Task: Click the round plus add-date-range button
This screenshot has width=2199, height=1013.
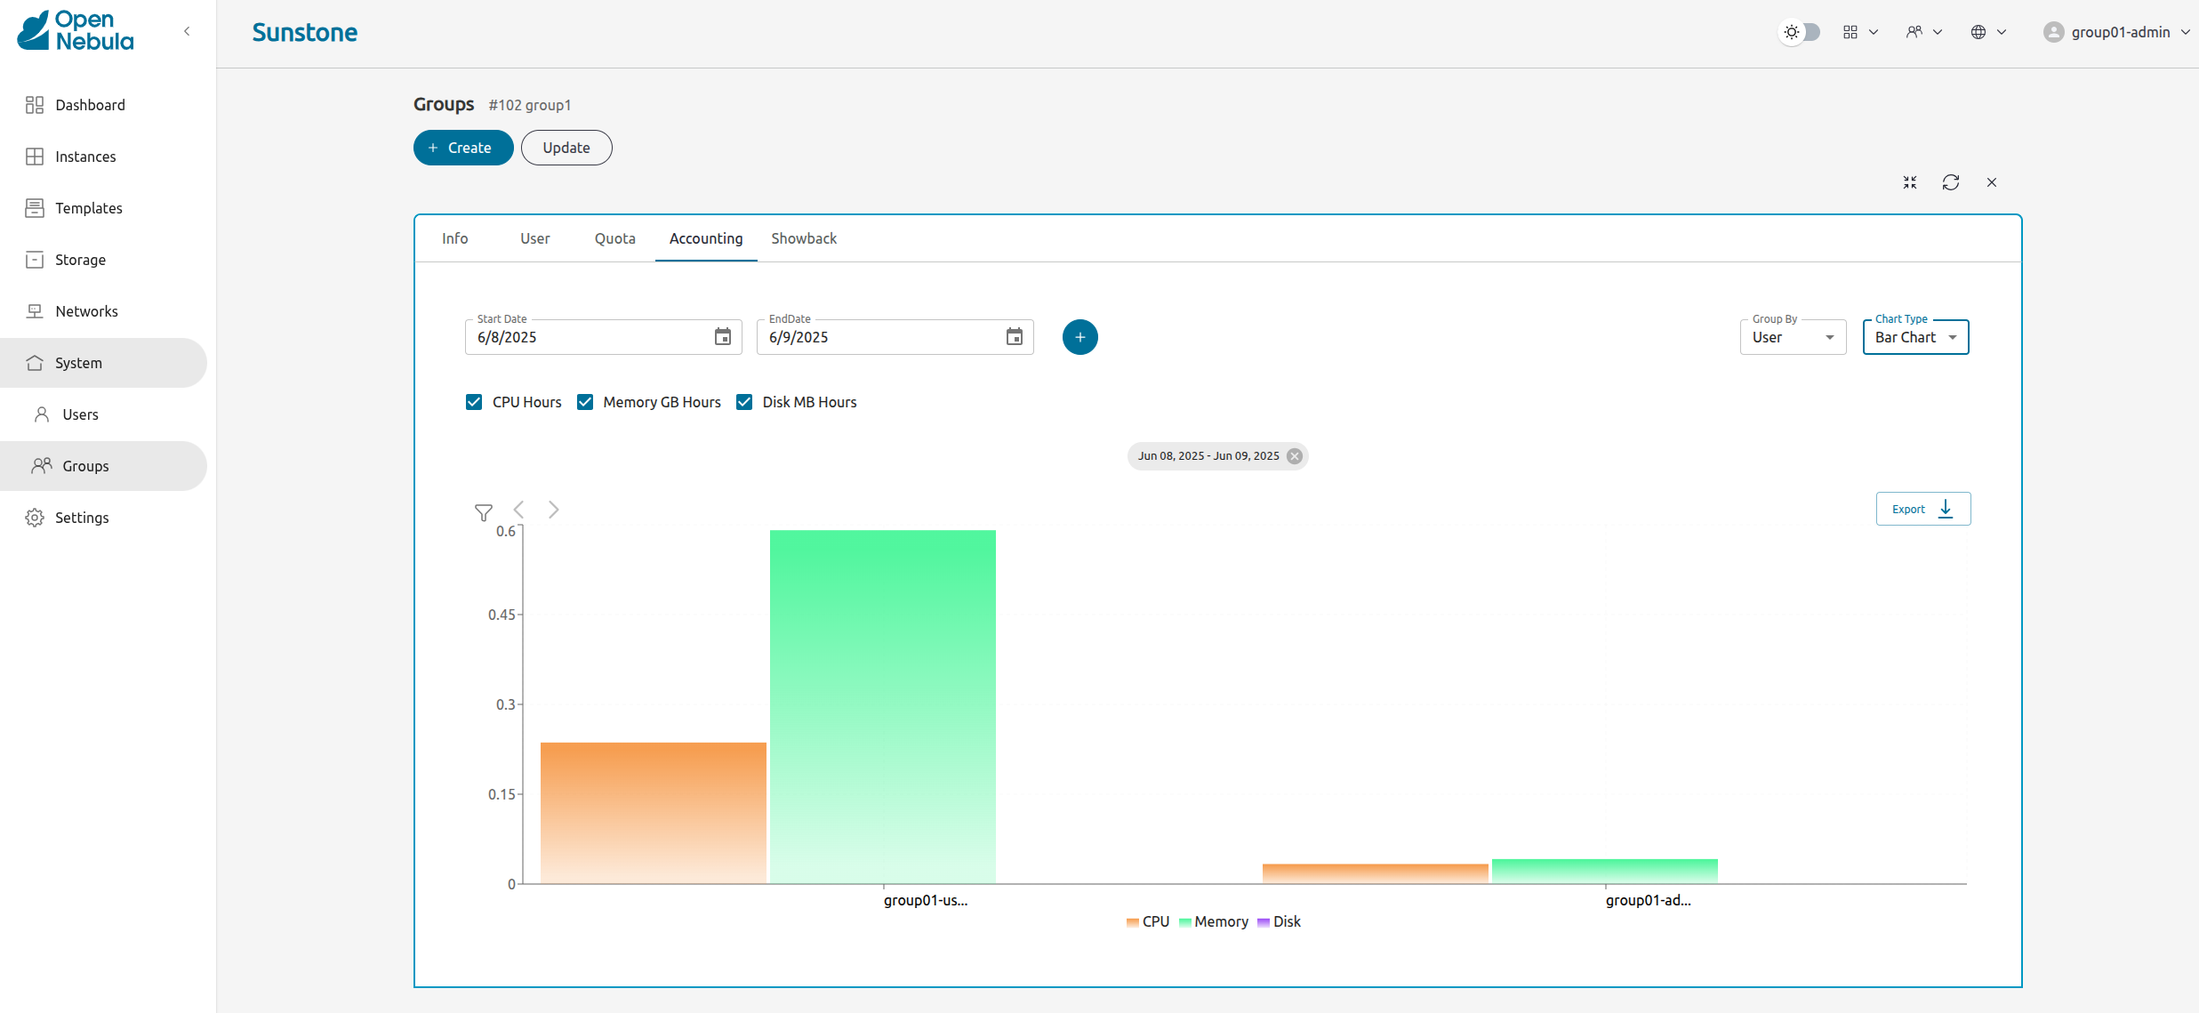Action: [1079, 337]
